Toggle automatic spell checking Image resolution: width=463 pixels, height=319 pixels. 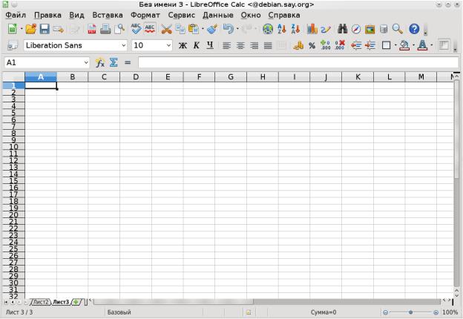point(150,29)
